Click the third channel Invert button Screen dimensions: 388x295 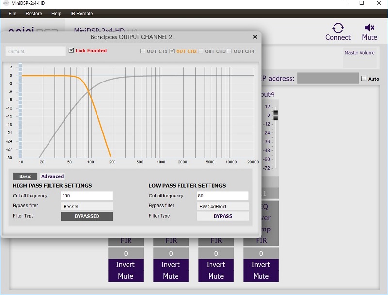[x=216, y=265]
